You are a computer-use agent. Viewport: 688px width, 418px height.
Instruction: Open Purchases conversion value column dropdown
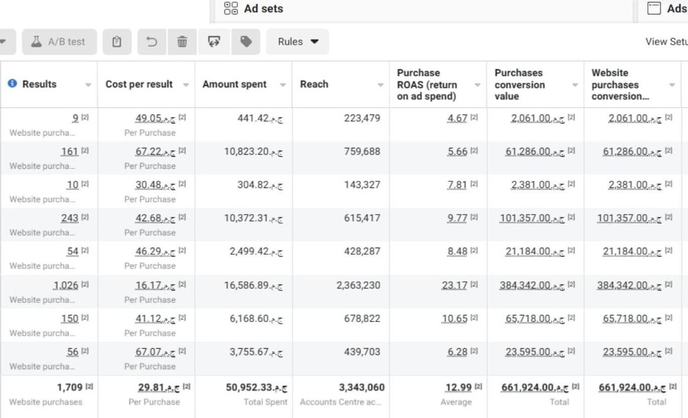click(x=575, y=85)
